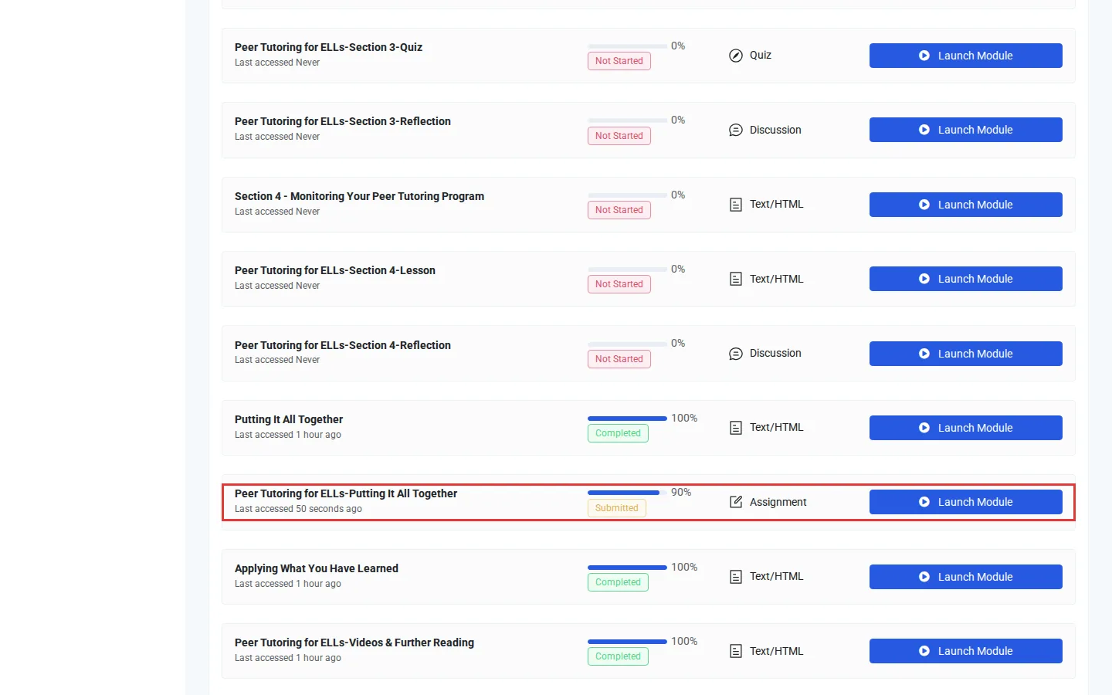The height and width of the screenshot is (695, 1112).
Task: Open the Applying What You Have Learned title
Action: [317, 568]
